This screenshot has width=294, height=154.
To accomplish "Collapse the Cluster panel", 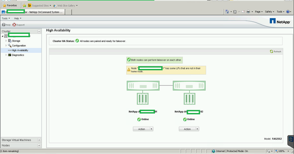I will point(39,31).
